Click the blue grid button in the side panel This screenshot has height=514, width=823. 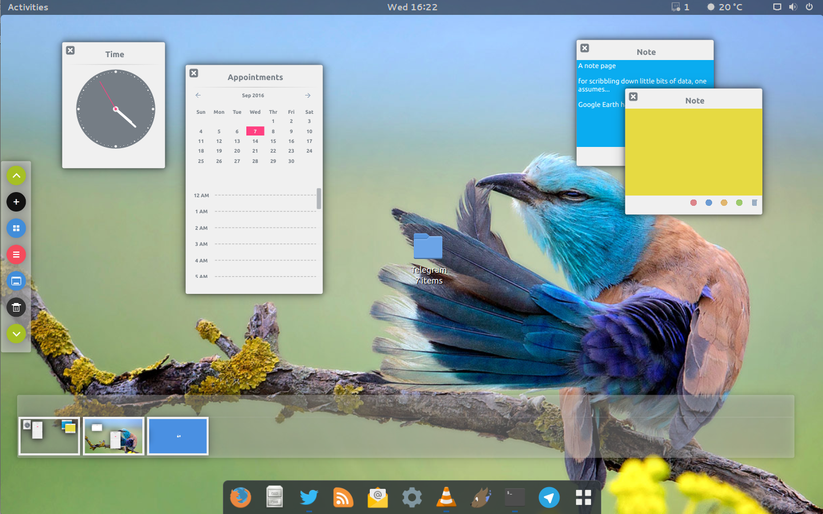coord(16,228)
